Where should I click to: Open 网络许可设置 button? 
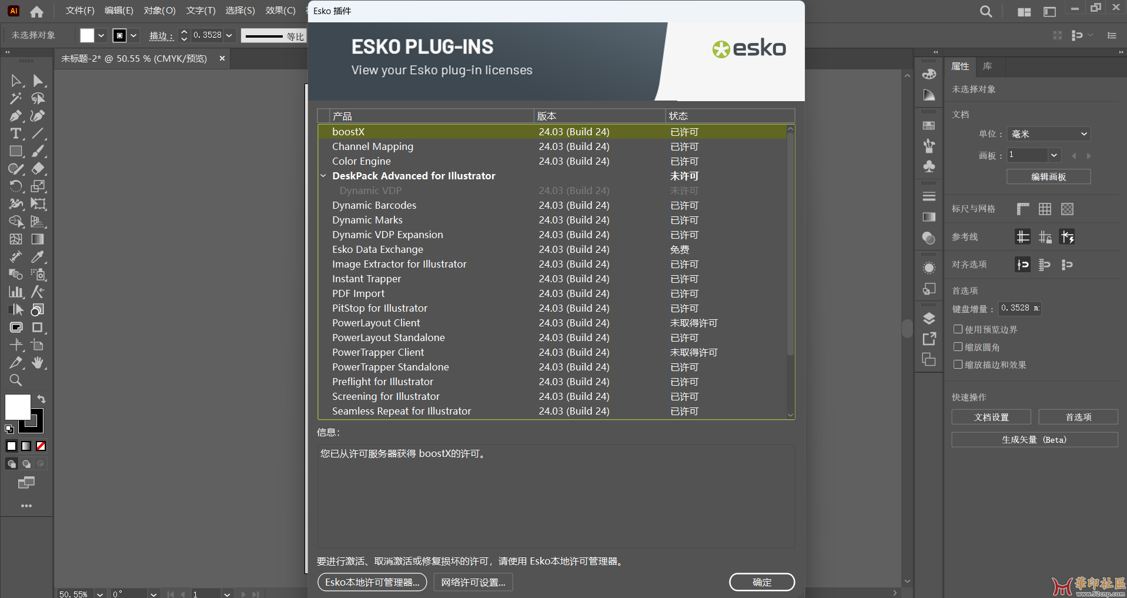click(473, 582)
